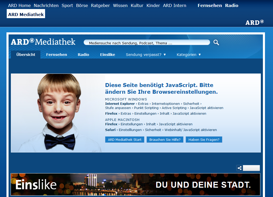Image resolution: width=273 pixels, height=197 pixels.
Task: Click the white field beside share icon
Action: pyautogui.click(x=251, y=168)
